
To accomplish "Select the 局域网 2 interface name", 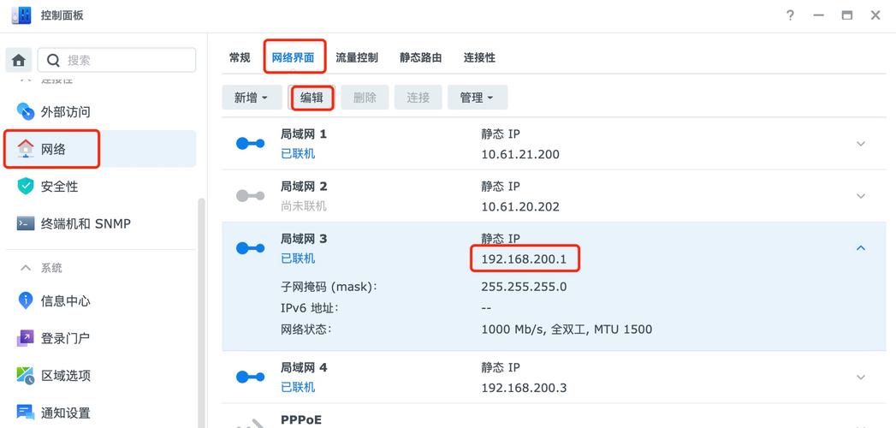I will click(304, 187).
